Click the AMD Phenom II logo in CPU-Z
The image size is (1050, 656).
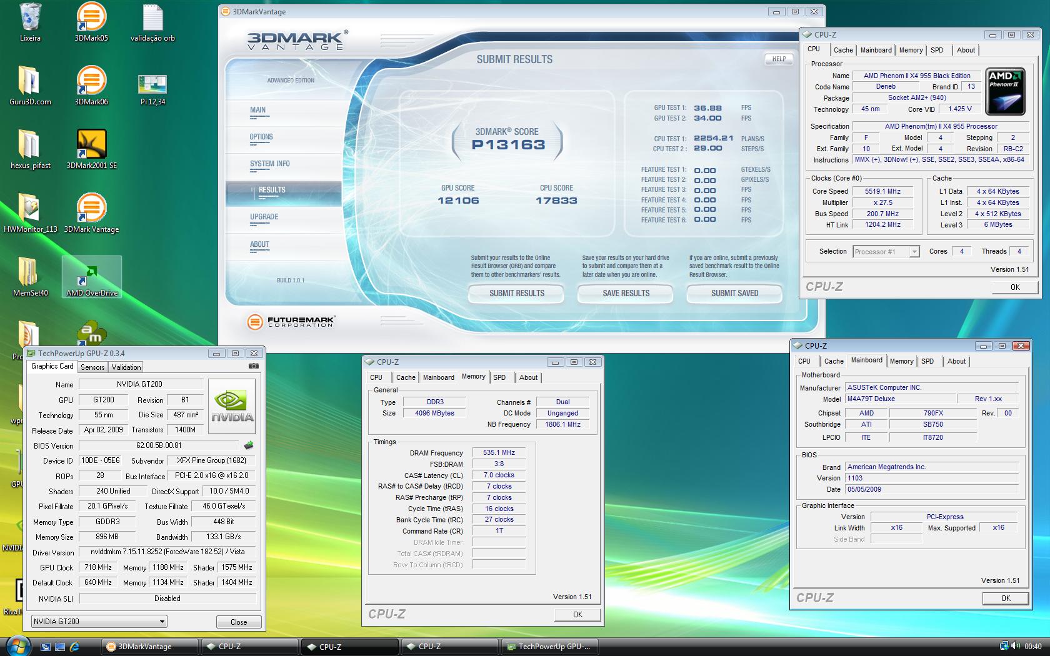tap(1006, 91)
